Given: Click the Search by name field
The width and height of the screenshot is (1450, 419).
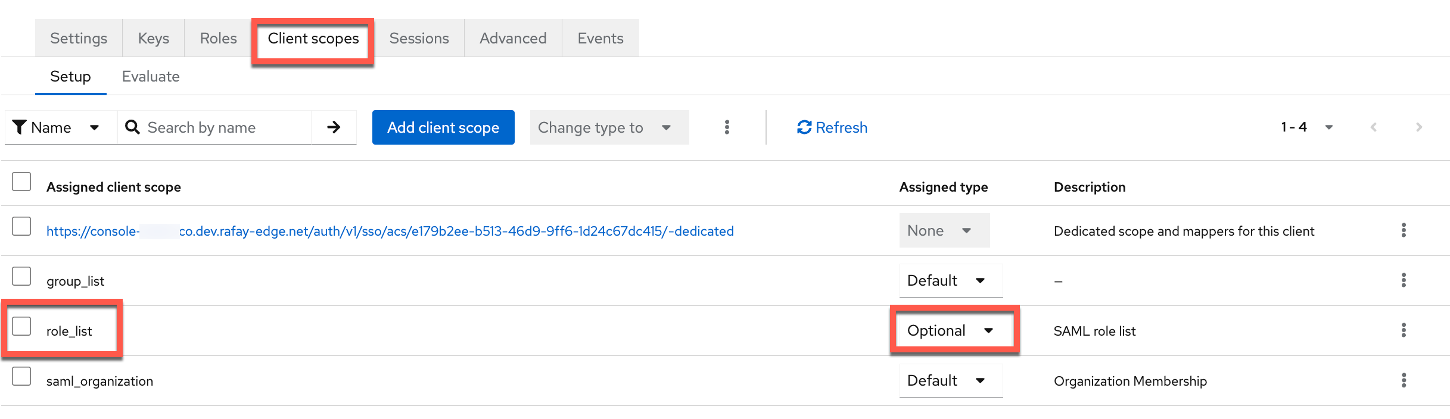Looking at the screenshot, I should point(226,127).
